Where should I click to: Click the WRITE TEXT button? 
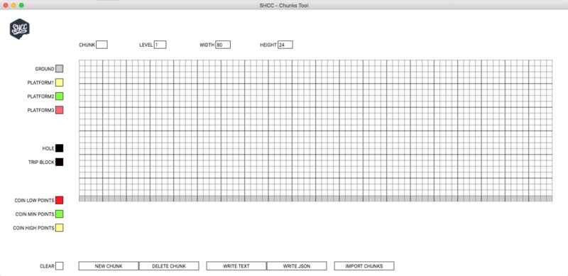tap(236, 266)
